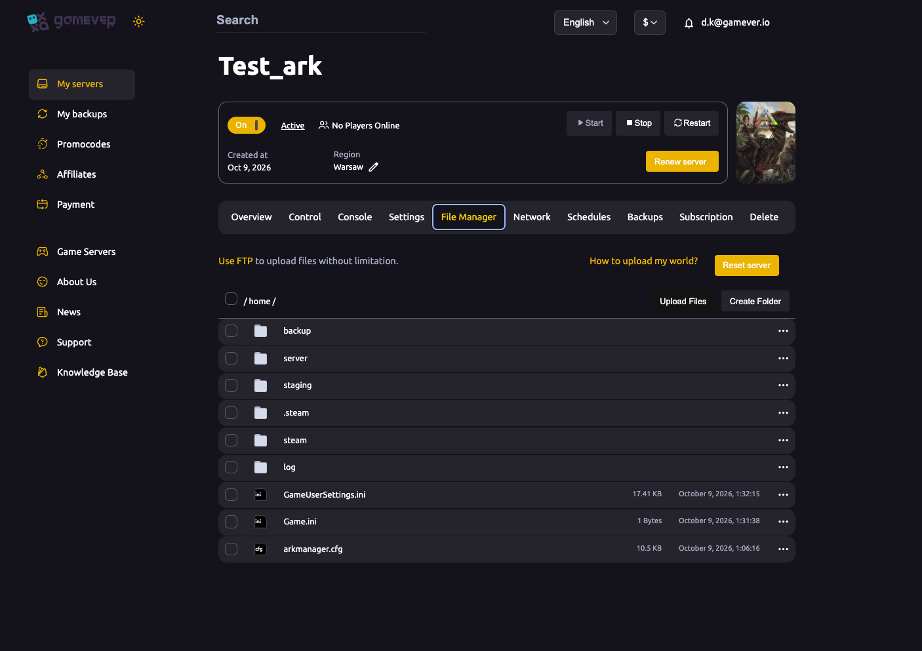
Task: Open more options for log folder
Action: point(783,467)
